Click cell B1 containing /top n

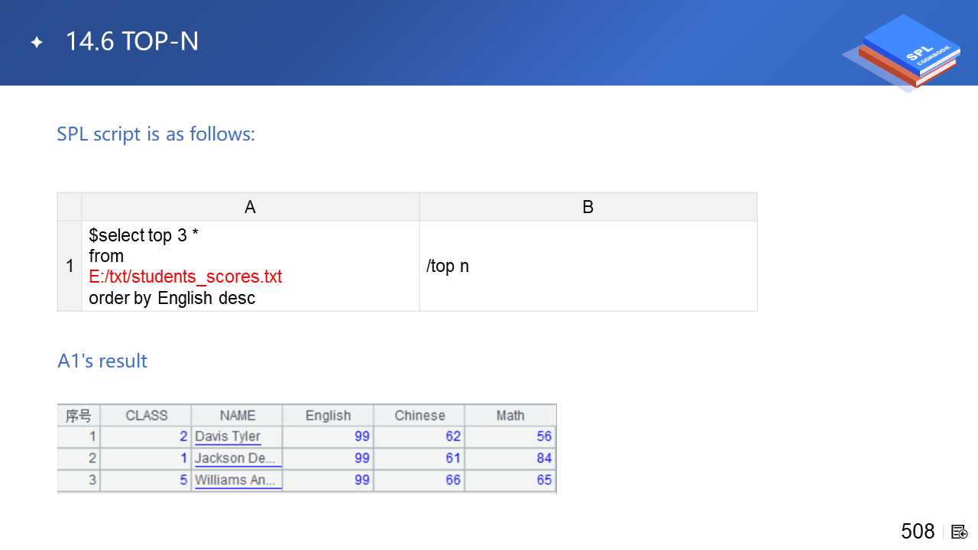588,266
